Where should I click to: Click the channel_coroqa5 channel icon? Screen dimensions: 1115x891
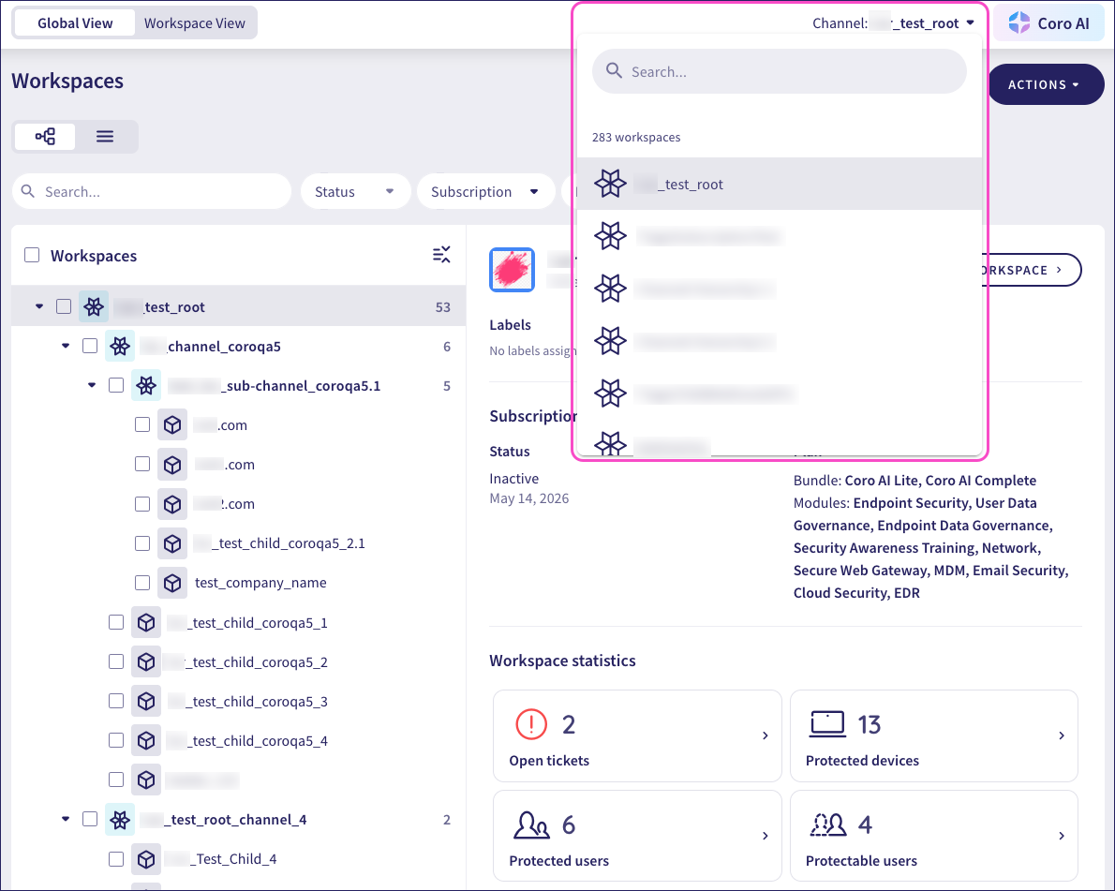pyautogui.click(x=120, y=347)
